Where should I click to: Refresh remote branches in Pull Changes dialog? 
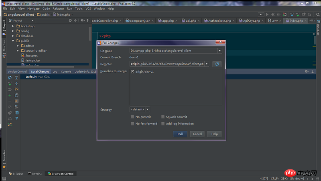[217, 64]
